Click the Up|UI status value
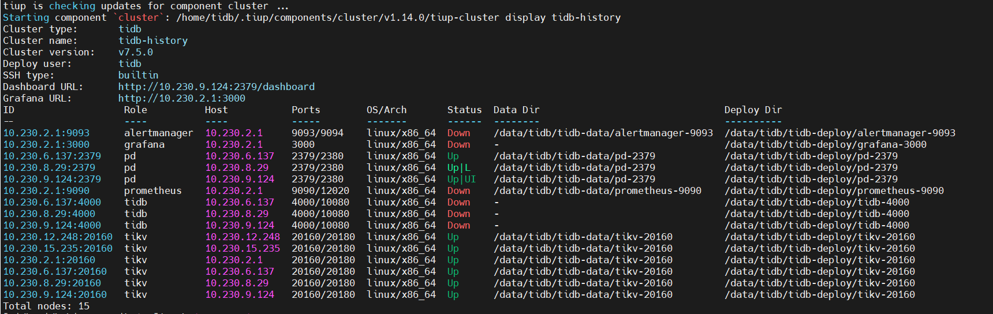 (x=462, y=179)
